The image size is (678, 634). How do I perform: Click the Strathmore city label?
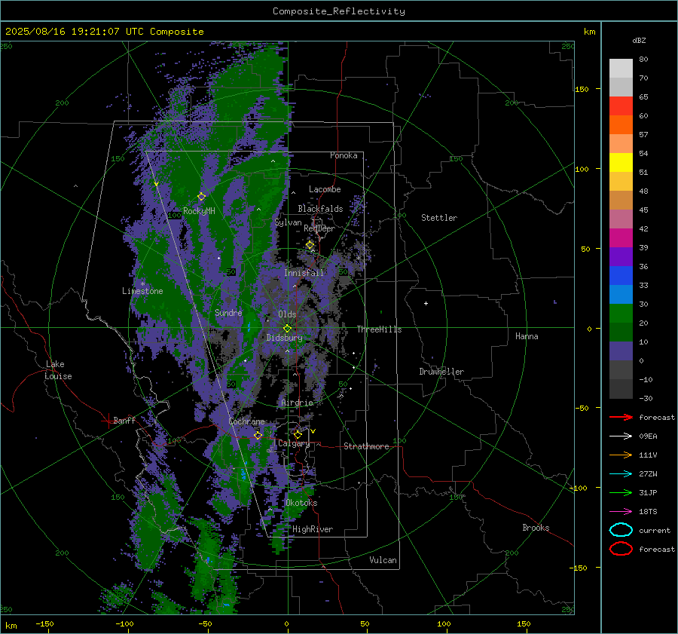pos(366,446)
